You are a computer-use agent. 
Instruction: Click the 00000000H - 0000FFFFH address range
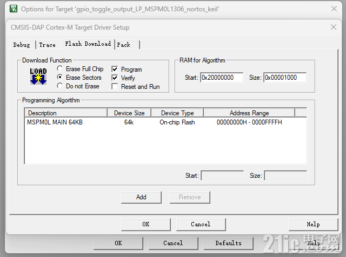249,122
